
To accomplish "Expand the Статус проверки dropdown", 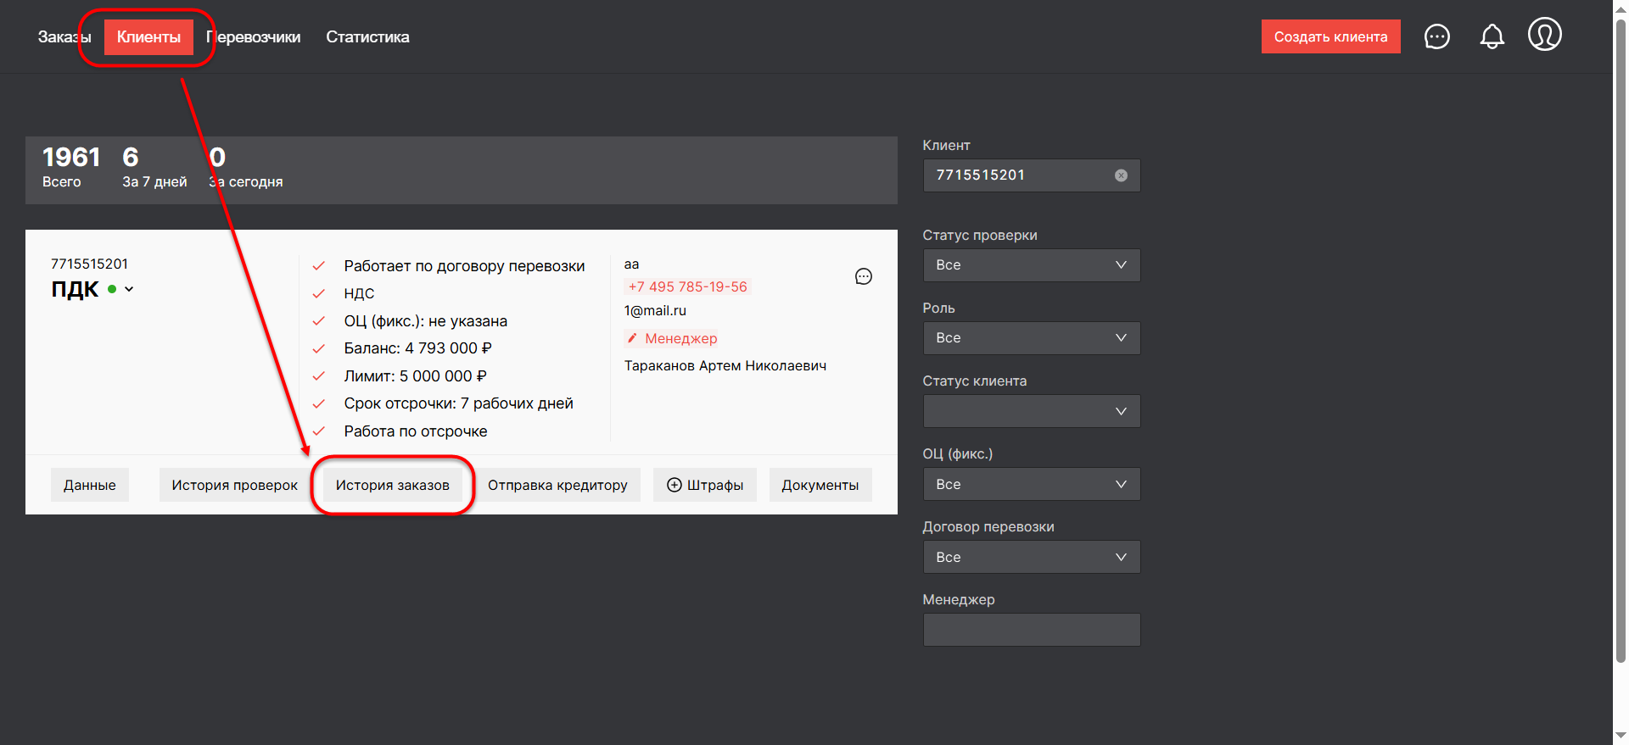I will click(1031, 265).
